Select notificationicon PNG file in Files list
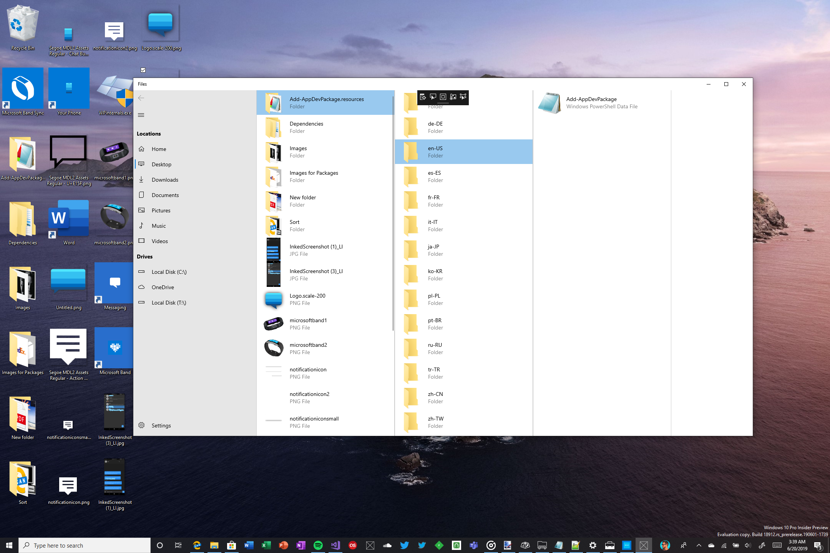The width and height of the screenshot is (830, 553). 325,373
